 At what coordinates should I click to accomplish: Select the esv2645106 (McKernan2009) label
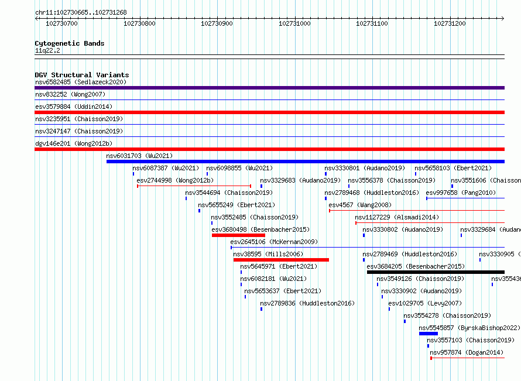coord(274,242)
